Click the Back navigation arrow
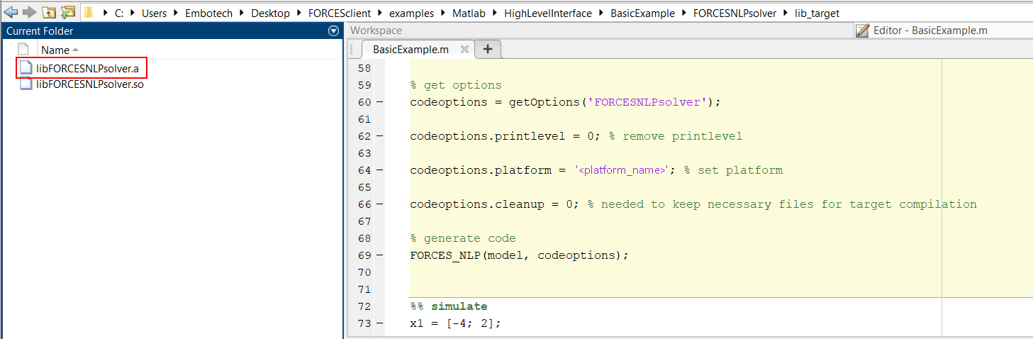1033x339 pixels. pyautogui.click(x=11, y=12)
